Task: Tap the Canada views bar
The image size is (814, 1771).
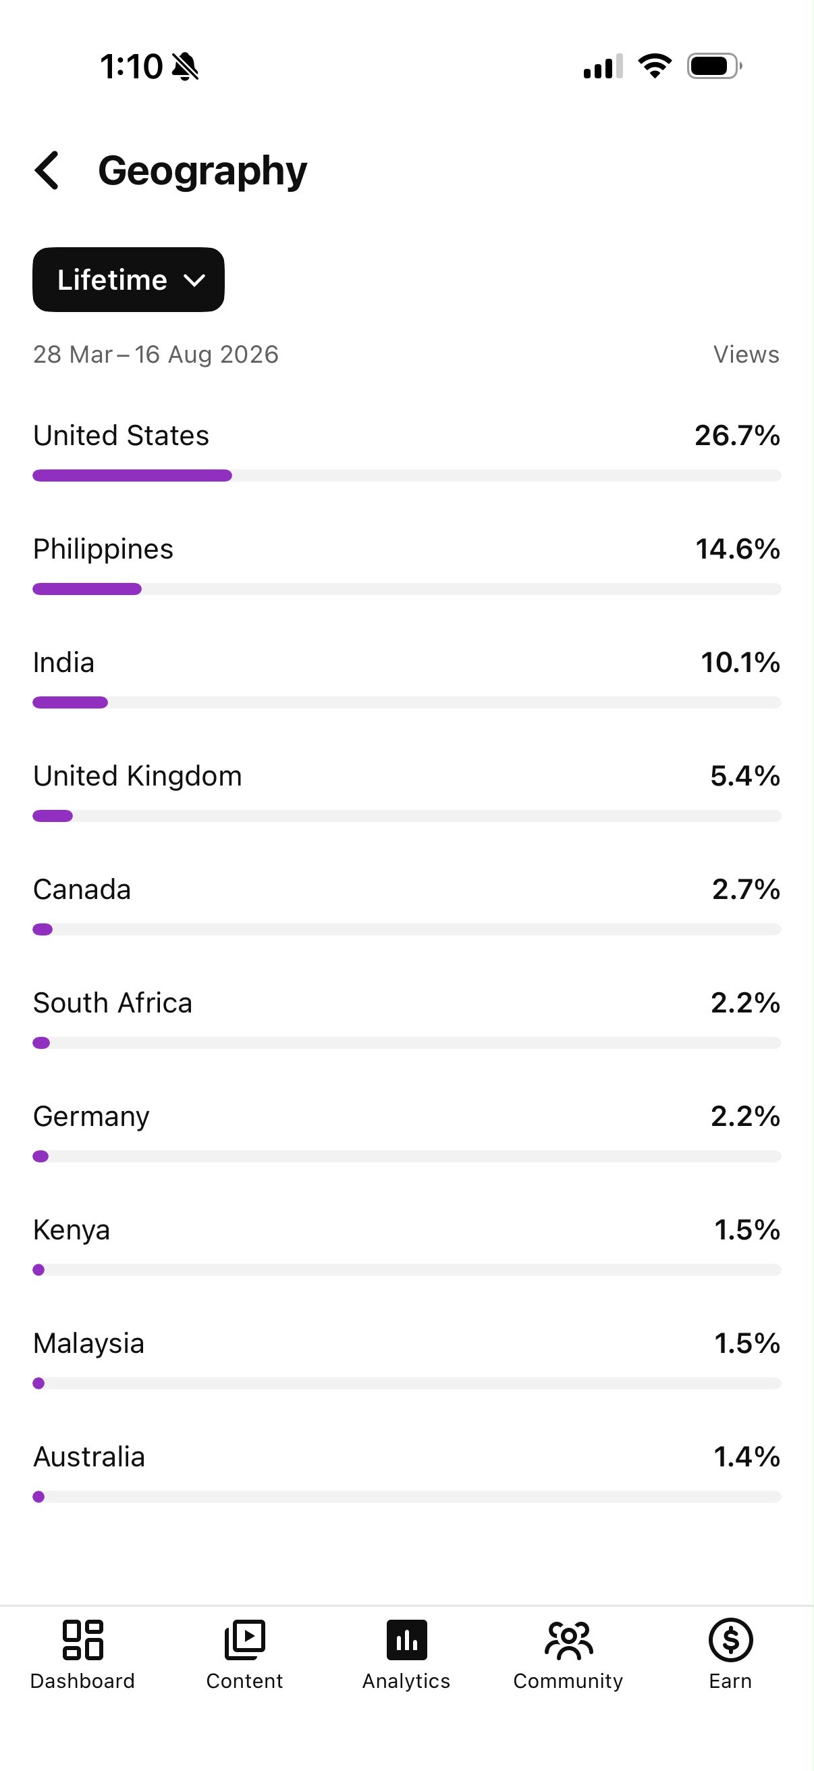Action: click(x=406, y=929)
